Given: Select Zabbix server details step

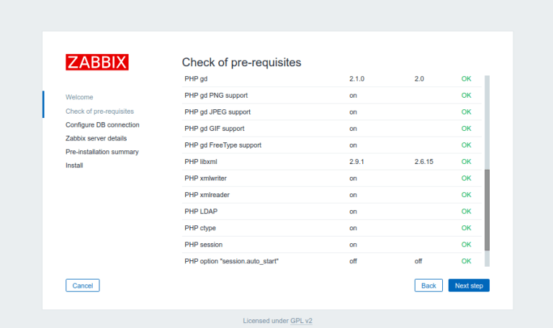Looking at the screenshot, I should coord(96,138).
